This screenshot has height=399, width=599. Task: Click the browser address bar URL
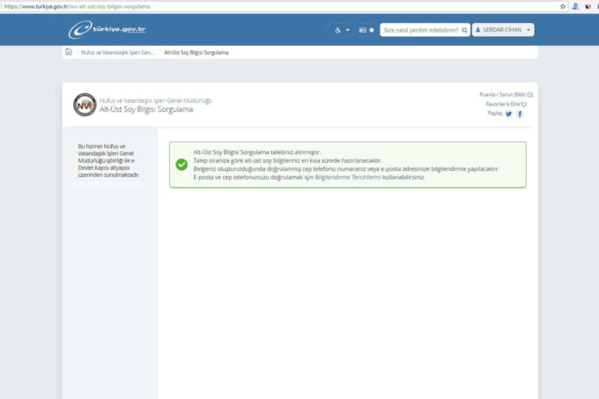point(79,5)
